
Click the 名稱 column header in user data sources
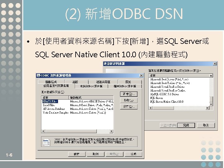click(x=55, y=98)
